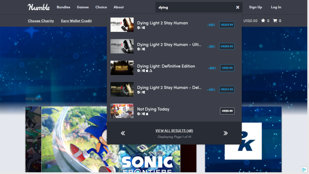
Task: Click the US$0.00 wallet balance
Action: [x=250, y=21]
